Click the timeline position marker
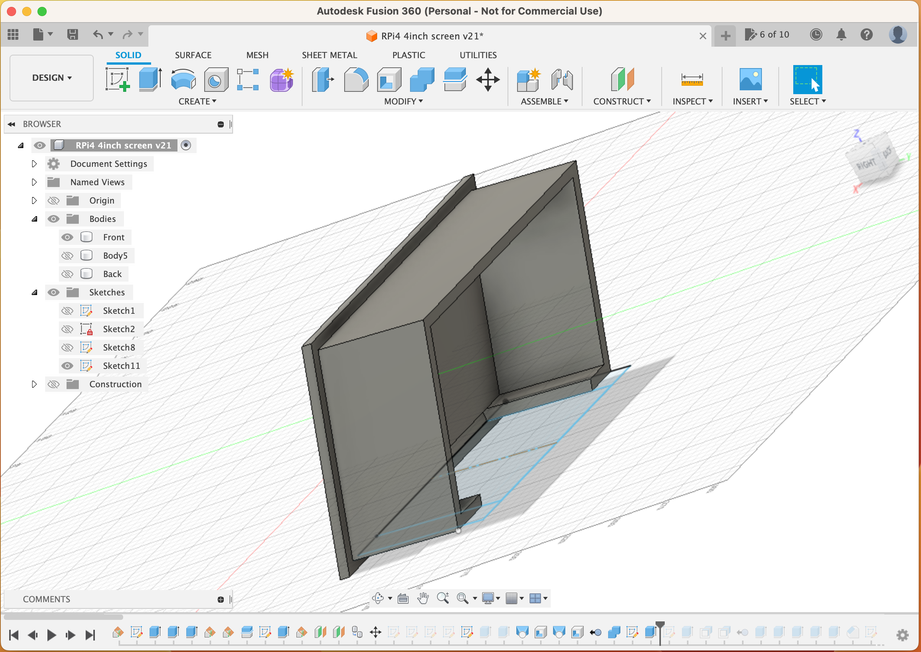The image size is (921, 652). [660, 626]
